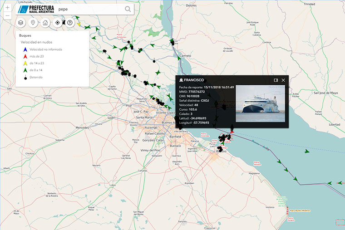Click the blue 'Velocidad no informada' arrow

click(x=25, y=49)
